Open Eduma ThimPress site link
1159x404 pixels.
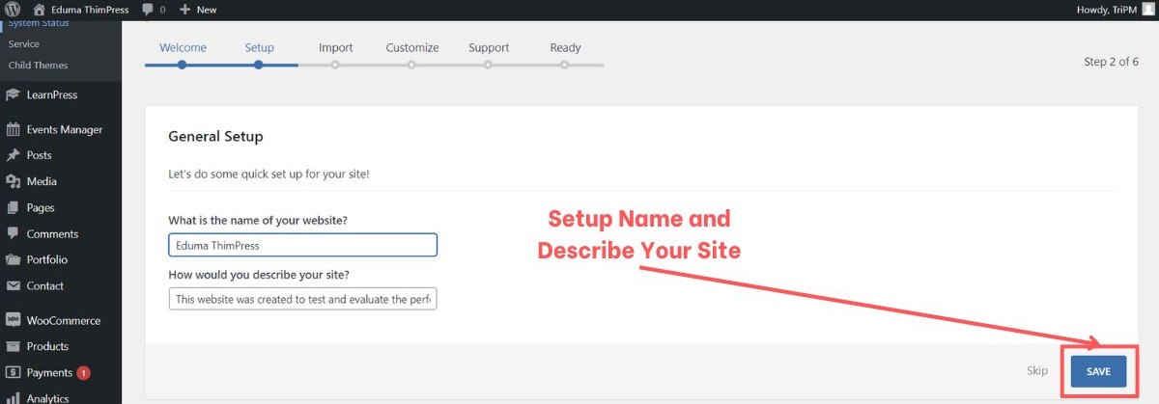[91, 10]
